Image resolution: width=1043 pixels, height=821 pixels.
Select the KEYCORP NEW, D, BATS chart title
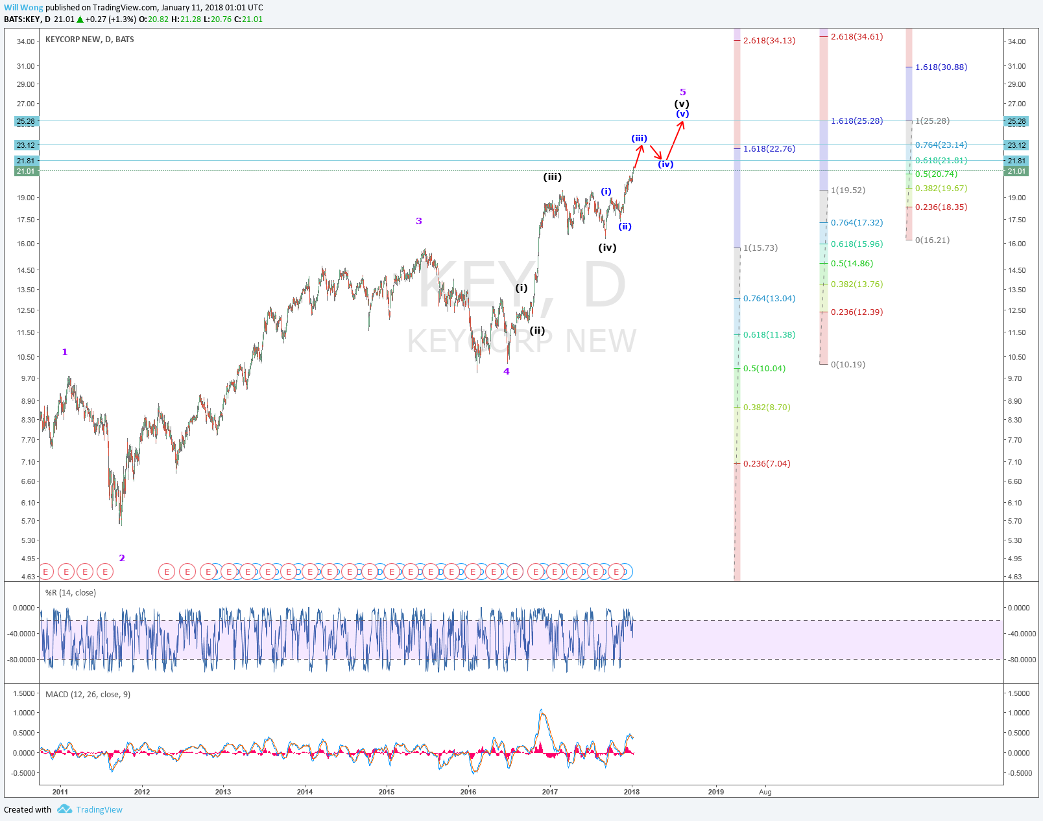coord(90,40)
